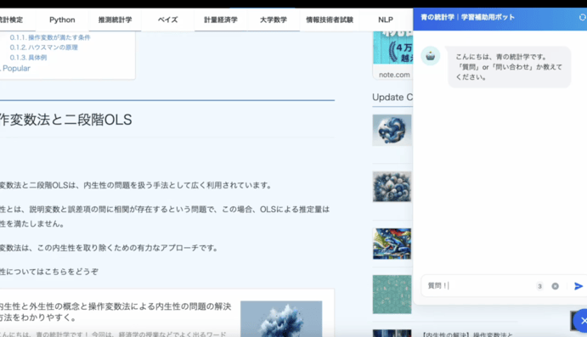The width and height of the screenshot is (587, 337).
Task: Jump to 0.1.3. 具体例 section
Action: tap(28, 58)
